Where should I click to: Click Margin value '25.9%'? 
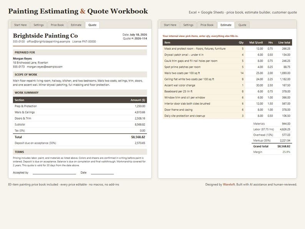pyautogui.click(x=286, y=152)
